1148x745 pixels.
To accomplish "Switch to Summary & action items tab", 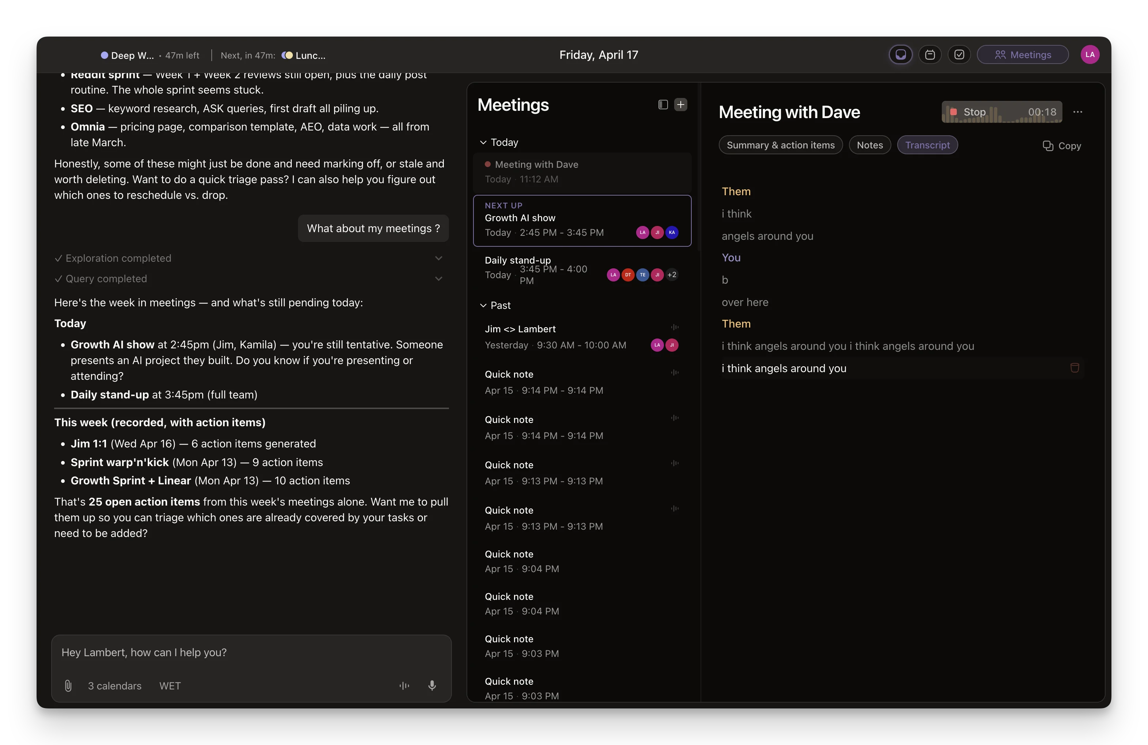I will pyautogui.click(x=780, y=145).
